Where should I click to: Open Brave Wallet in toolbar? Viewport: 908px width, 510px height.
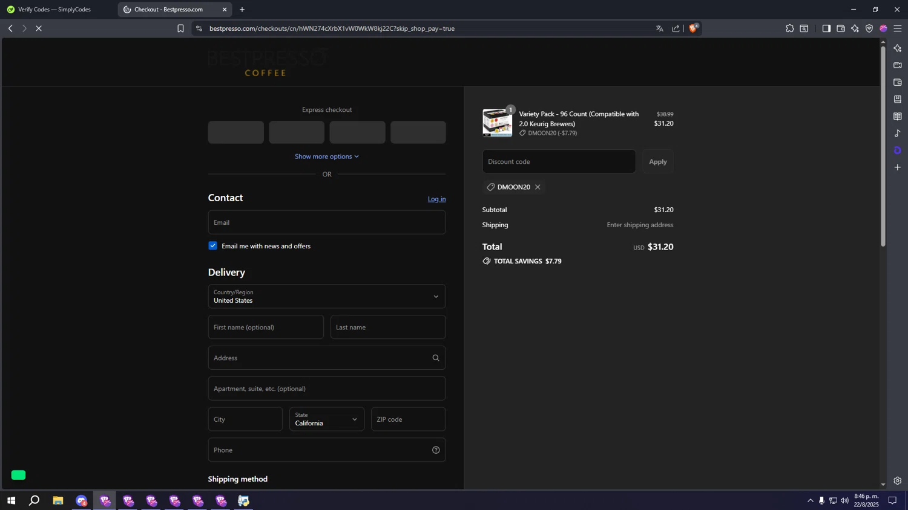pyautogui.click(x=841, y=28)
